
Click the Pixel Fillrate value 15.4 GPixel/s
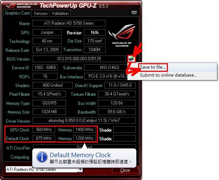[x=49, y=94]
